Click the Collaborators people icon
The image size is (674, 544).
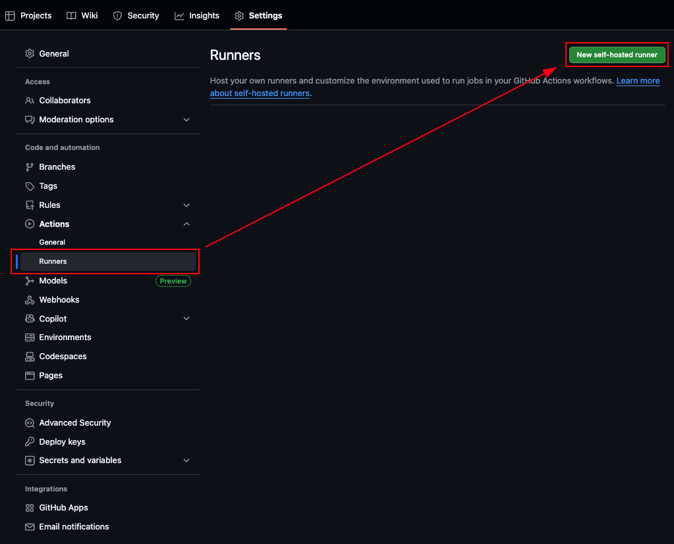(x=30, y=101)
